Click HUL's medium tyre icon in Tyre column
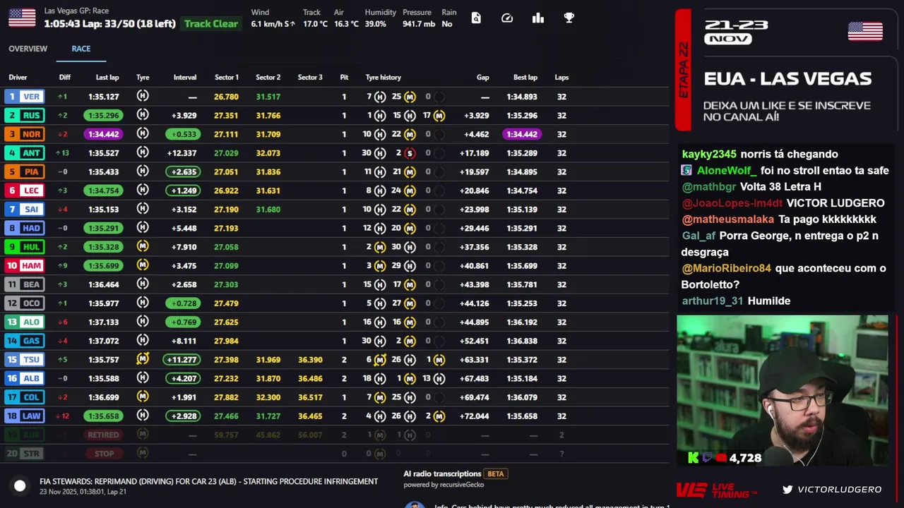 pos(143,246)
